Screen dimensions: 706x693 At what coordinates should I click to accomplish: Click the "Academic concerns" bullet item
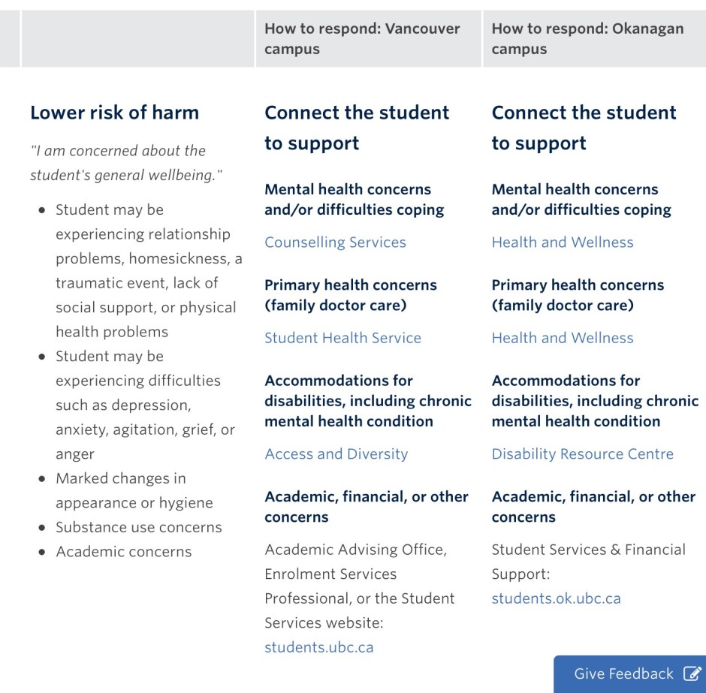click(x=123, y=552)
